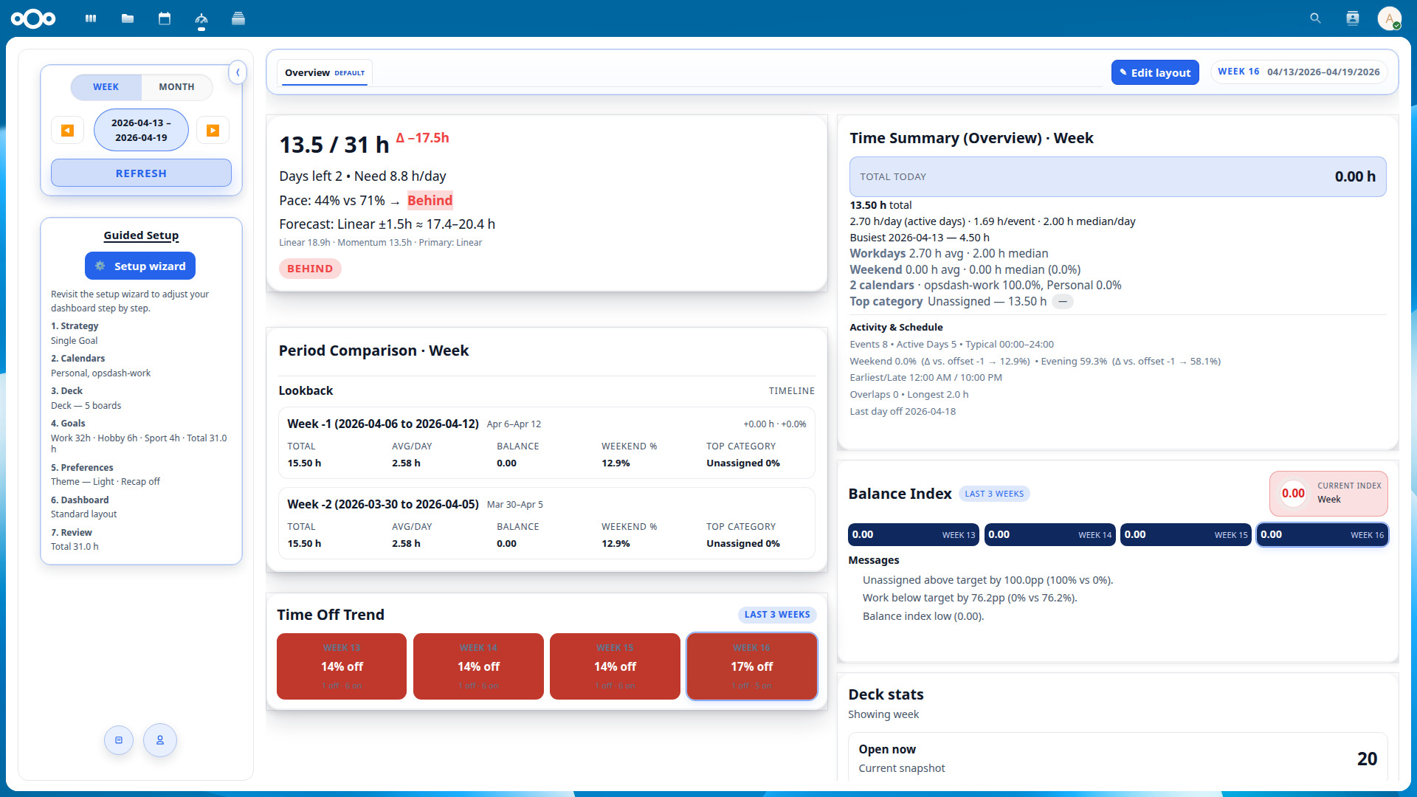Select the WEEK 16 Time Off Trend card

click(x=751, y=666)
